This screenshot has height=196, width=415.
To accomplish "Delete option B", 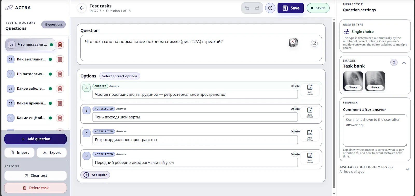I will tap(295, 109).
